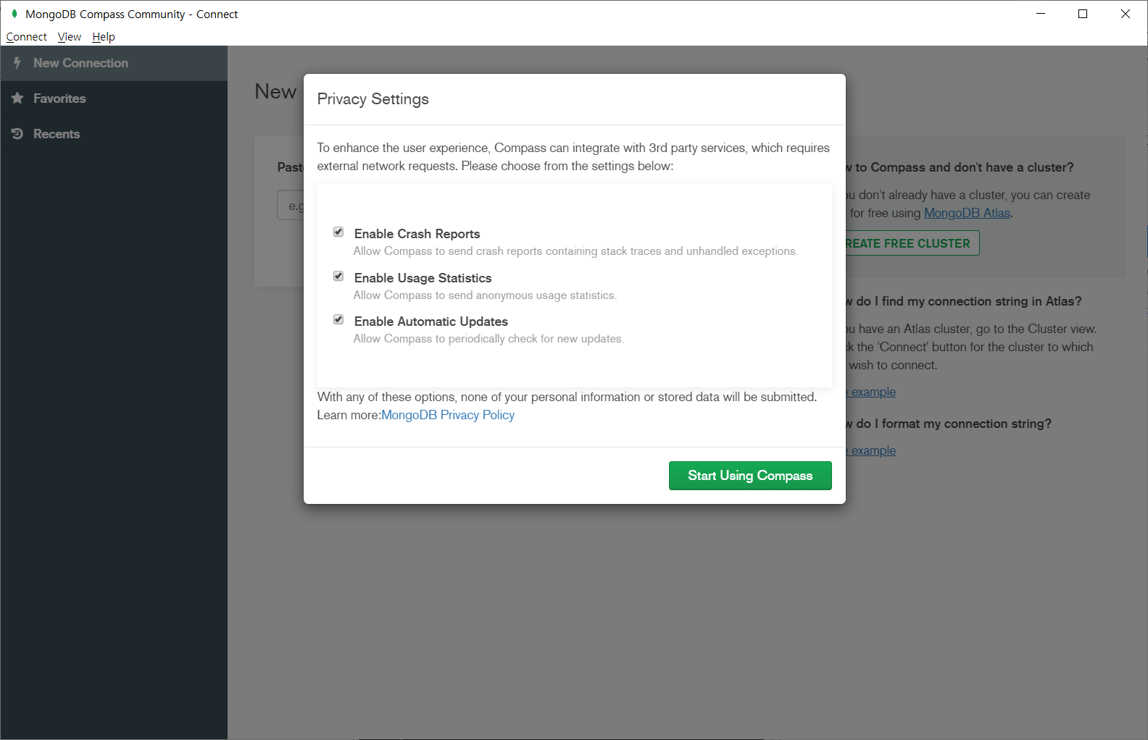Click 'Allow Compass to send anonymous usage statistics' text
Viewport: 1148px width, 740px height.
click(485, 295)
